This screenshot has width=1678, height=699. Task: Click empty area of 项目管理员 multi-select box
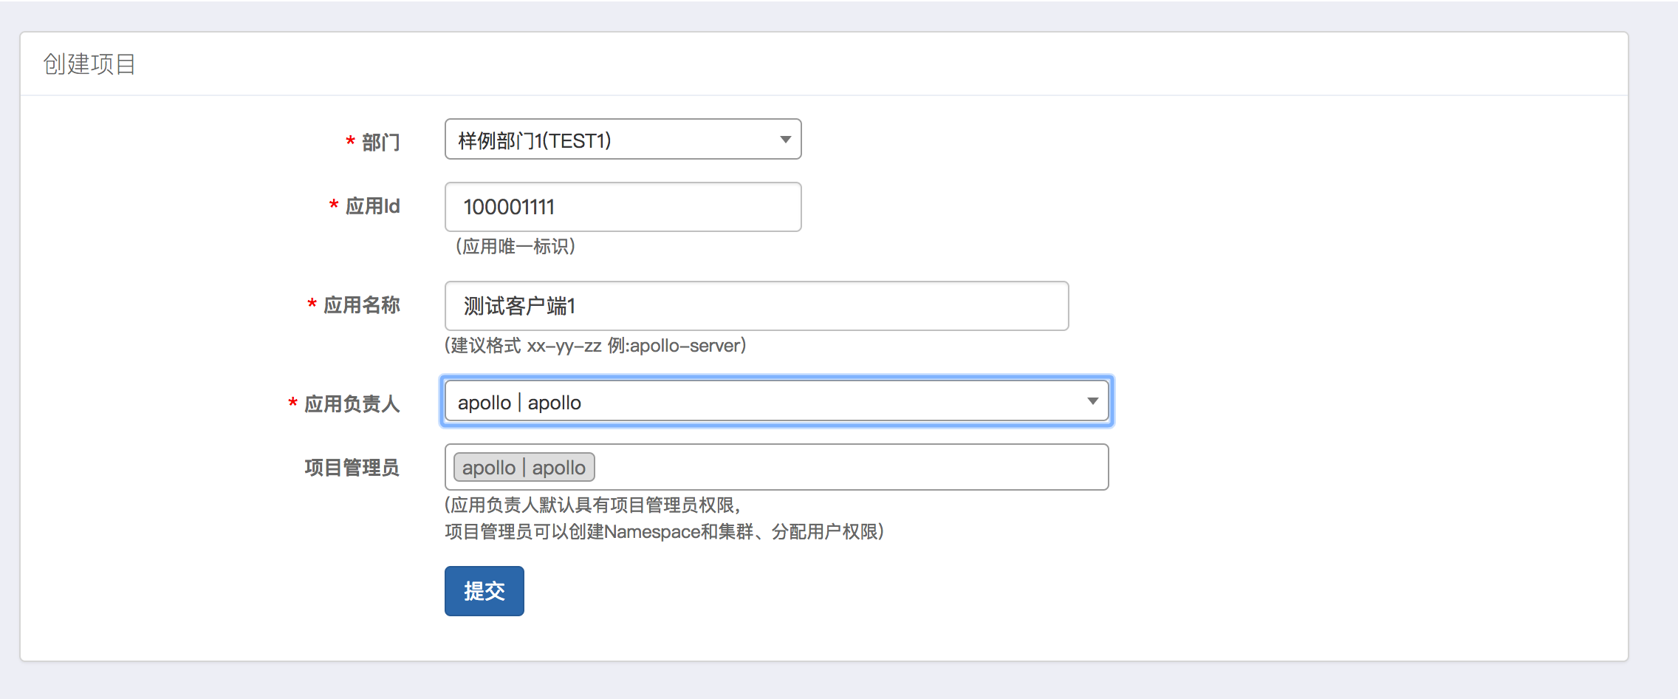(849, 467)
